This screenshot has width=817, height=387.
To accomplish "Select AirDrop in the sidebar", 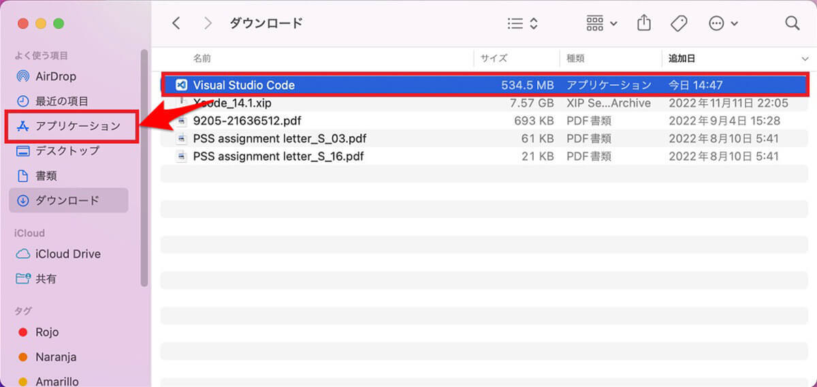I will click(56, 76).
